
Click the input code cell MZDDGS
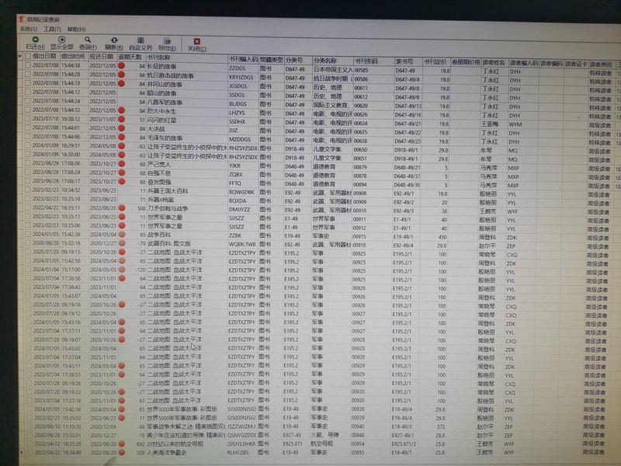tap(240, 139)
